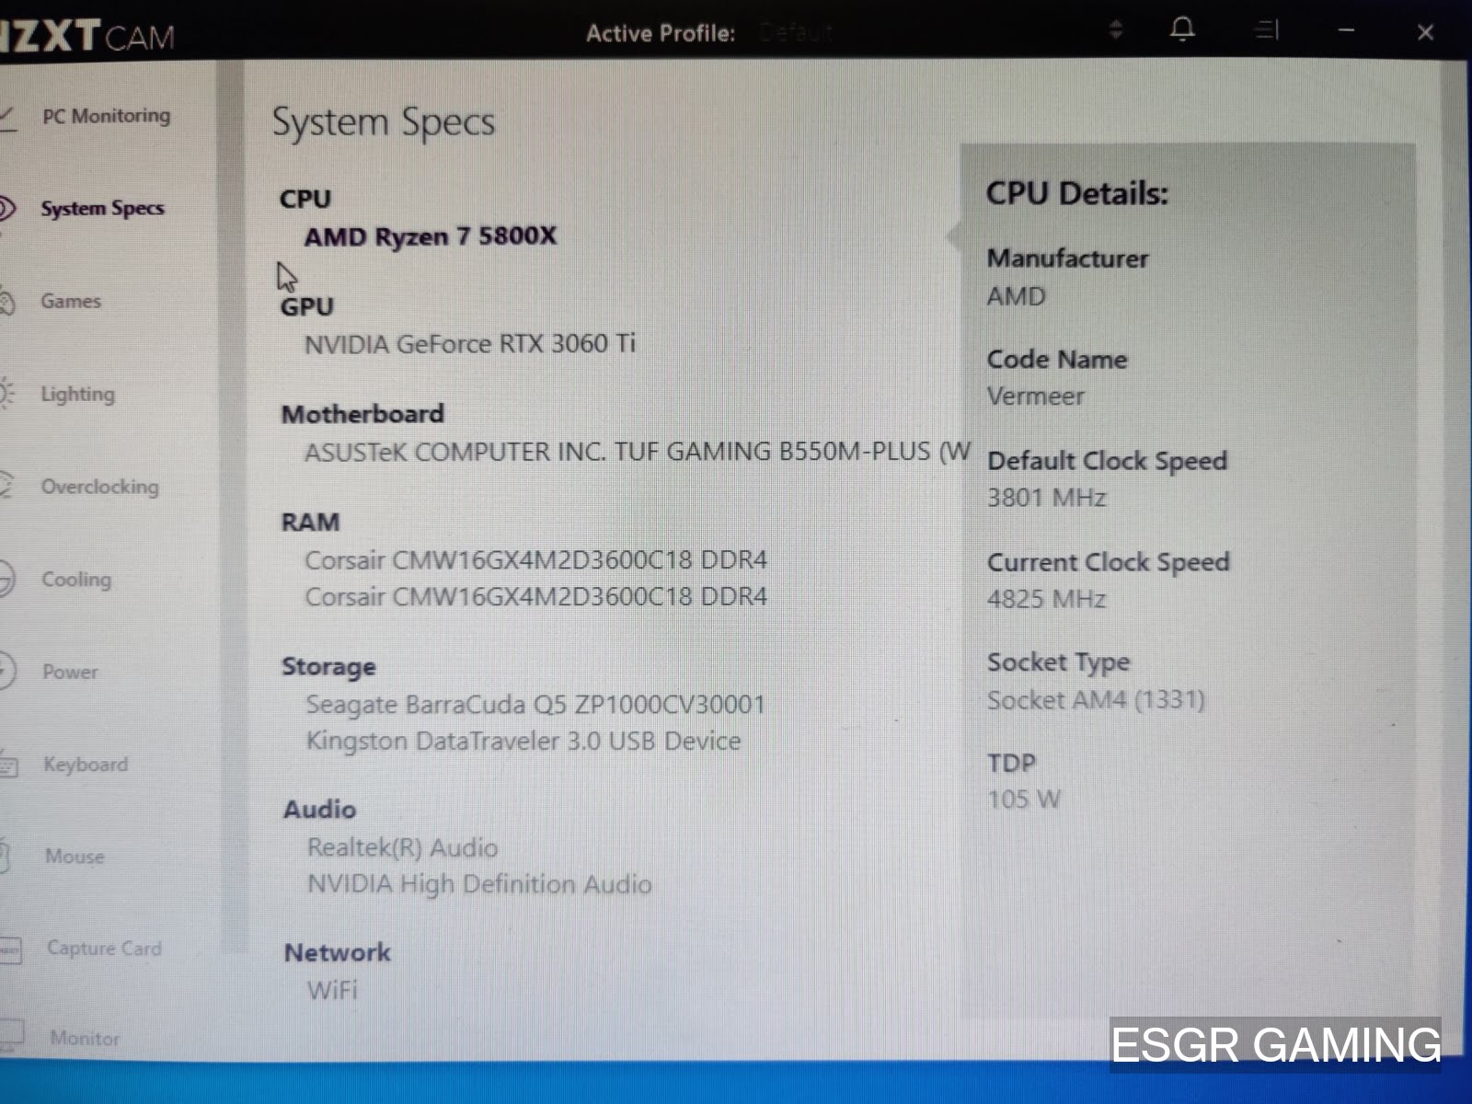Click the AMD manufacturer value
This screenshot has width=1472, height=1104.
[1017, 296]
